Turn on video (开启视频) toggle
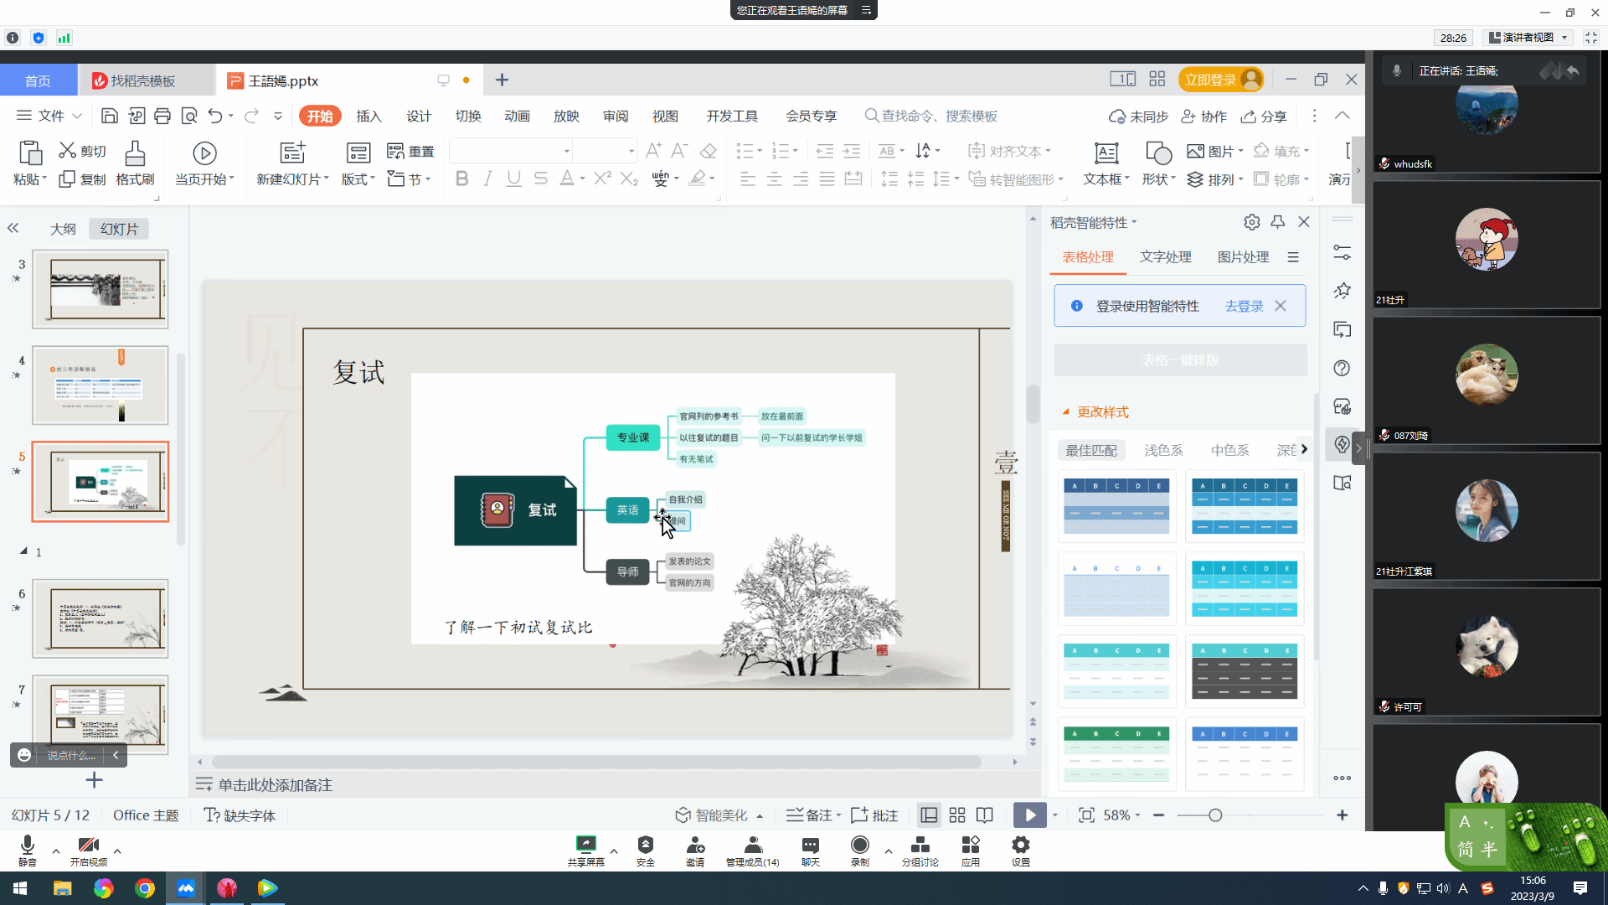Screen dimensions: 1608x905 pos(88,845)
